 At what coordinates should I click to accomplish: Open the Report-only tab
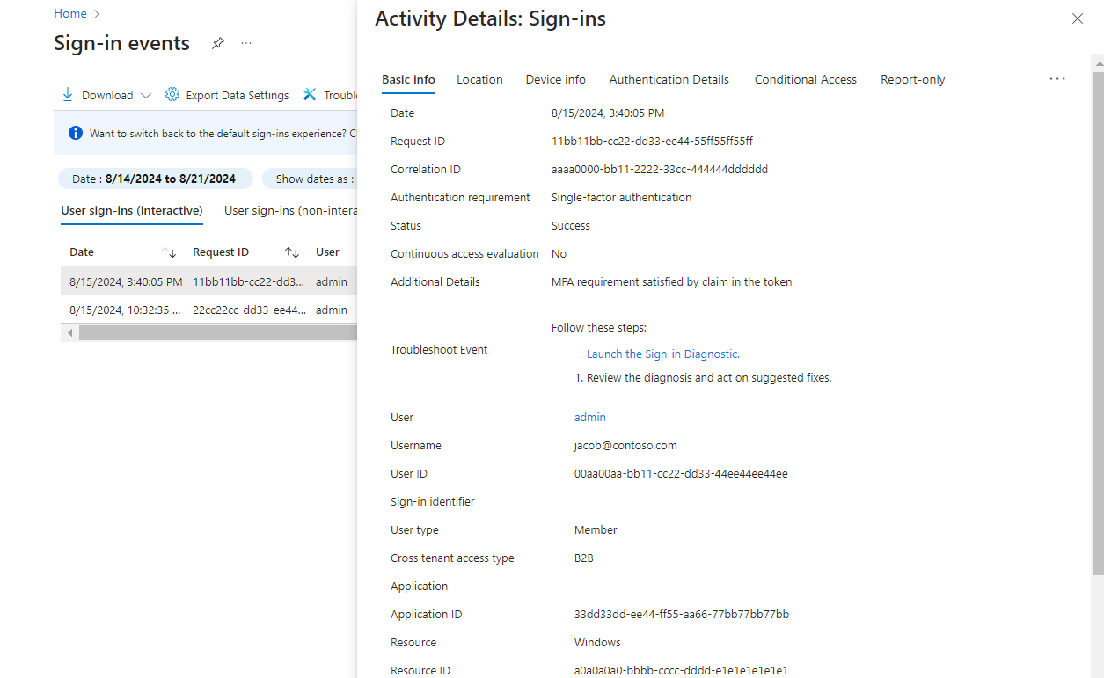[912, 79]
